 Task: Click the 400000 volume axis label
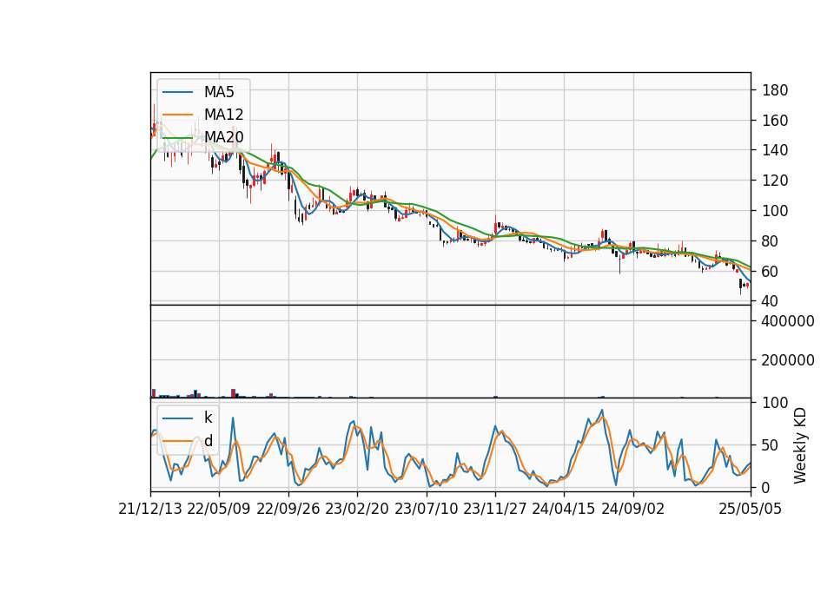click(788, 321)
